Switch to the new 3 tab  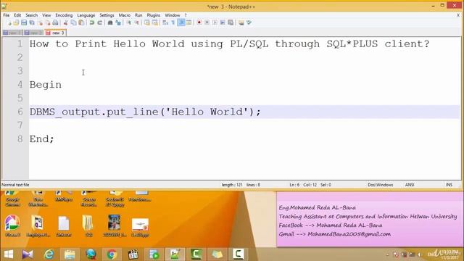coord(55,33)
